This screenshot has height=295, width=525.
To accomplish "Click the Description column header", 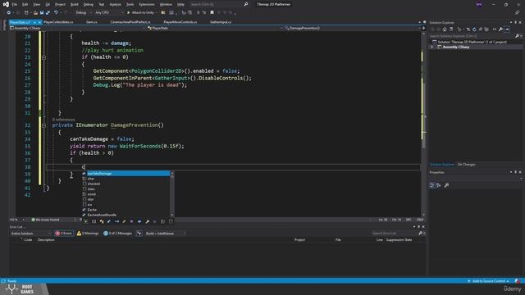I will coord(46,240).
